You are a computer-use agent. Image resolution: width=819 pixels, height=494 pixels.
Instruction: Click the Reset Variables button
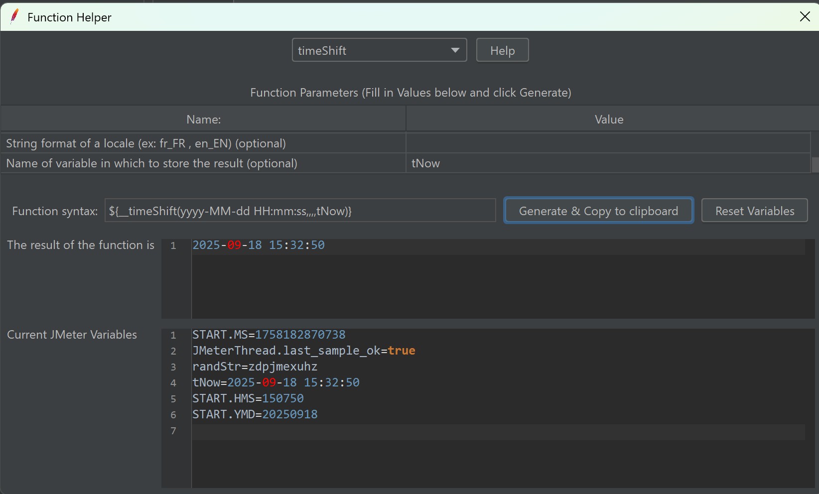point(754,211)
